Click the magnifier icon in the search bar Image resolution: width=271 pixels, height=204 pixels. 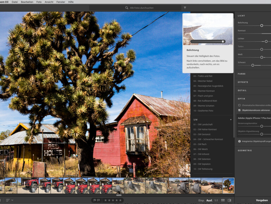[x=127, y=8]
